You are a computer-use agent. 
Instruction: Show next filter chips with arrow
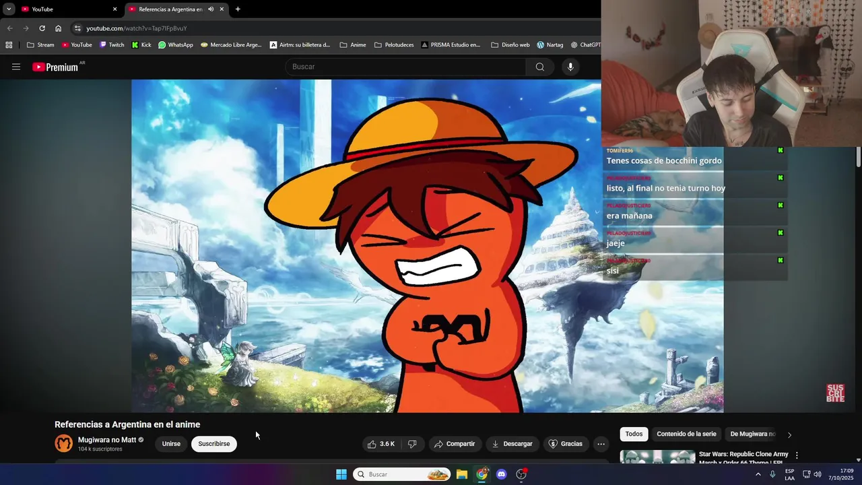[x=789, y=435]
